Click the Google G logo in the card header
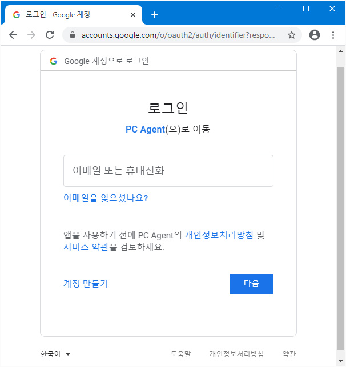 click(x=54, y=61)
